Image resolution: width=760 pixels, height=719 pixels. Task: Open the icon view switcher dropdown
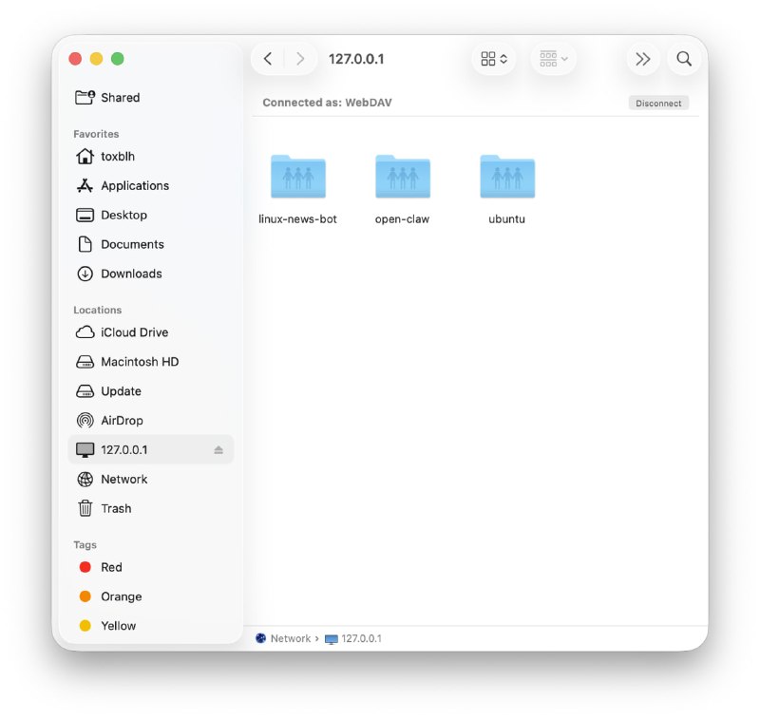coord(494,59)
